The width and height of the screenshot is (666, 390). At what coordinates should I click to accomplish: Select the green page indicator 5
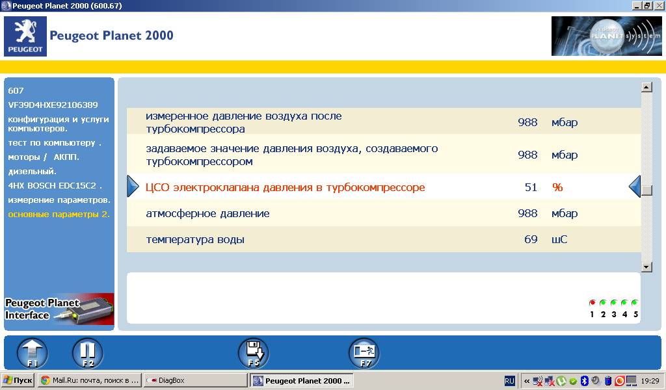click(x=635, y=303)
